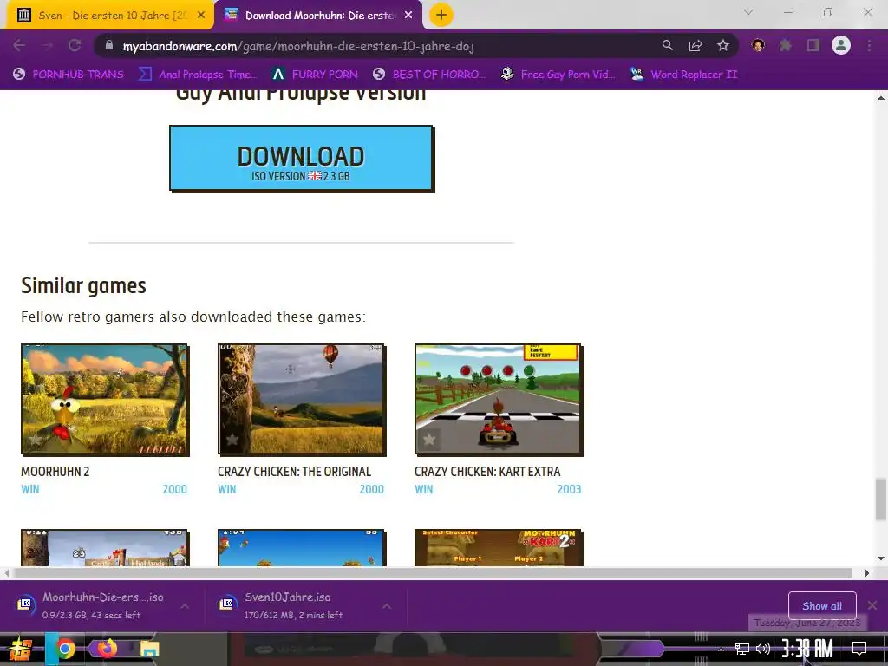
Task: Click the vertical scrollbar thumb
Action: 881,499
